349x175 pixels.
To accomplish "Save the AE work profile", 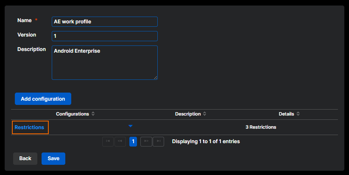I will pos(53,158).
